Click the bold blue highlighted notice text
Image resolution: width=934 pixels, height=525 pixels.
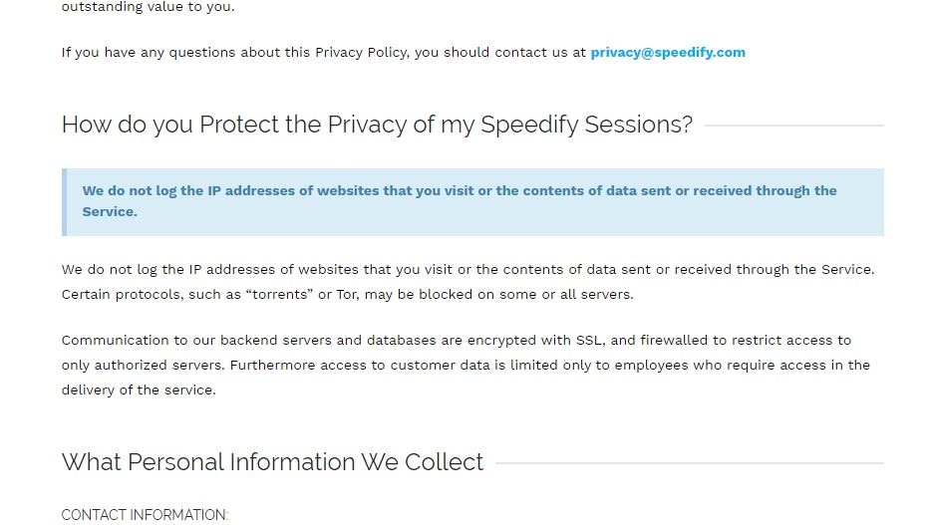pyautogui.click(x=460, y=201)
